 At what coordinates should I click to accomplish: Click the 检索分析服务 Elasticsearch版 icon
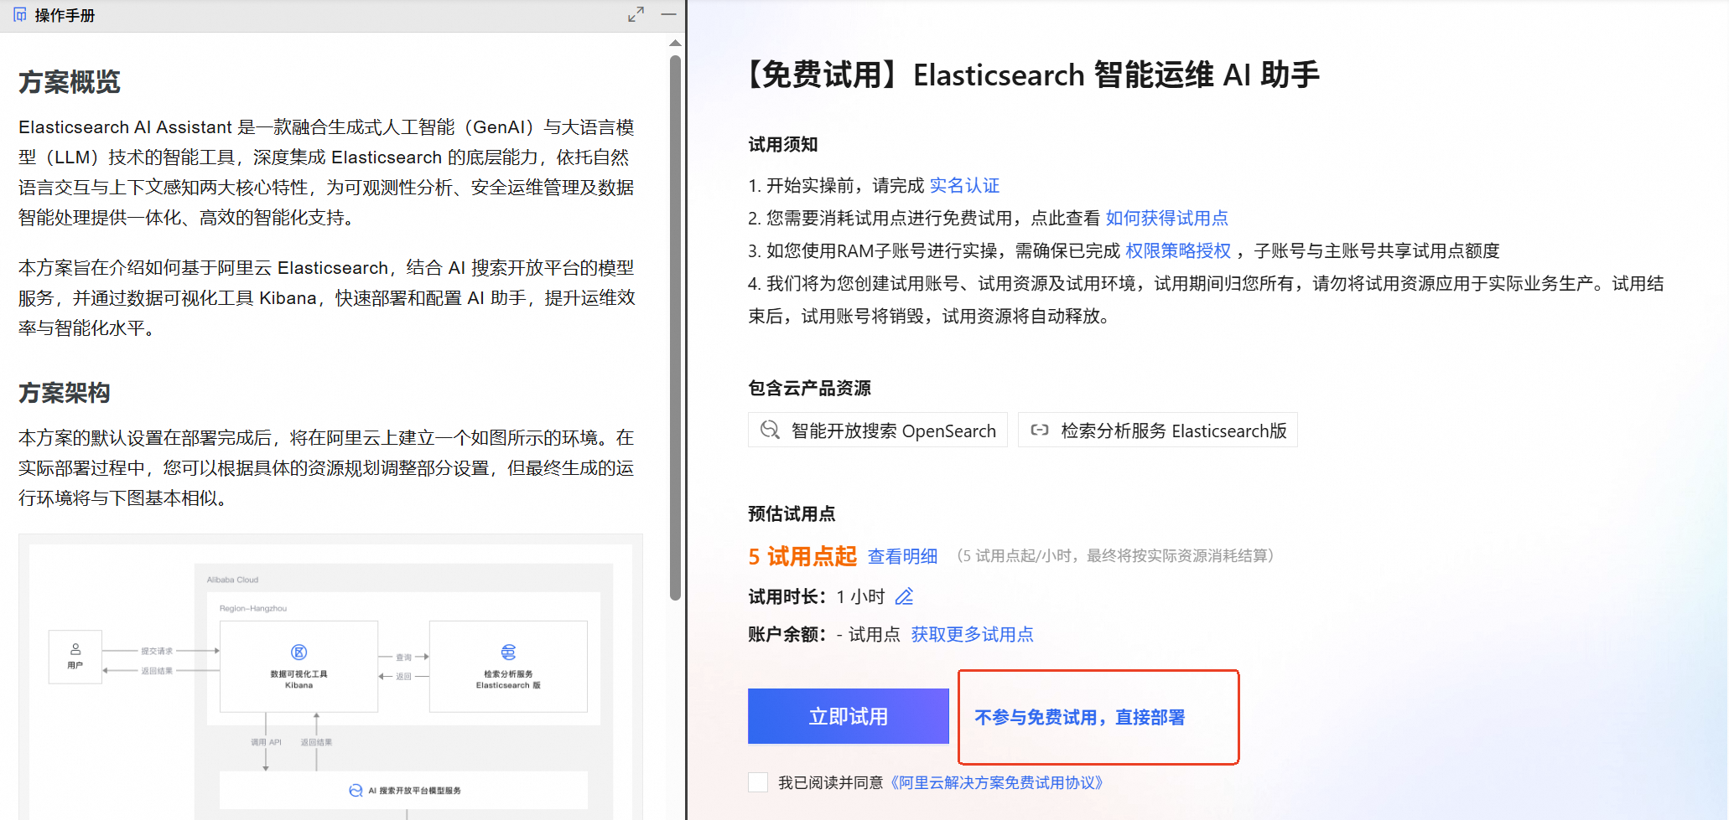[x=1040, y=430]
